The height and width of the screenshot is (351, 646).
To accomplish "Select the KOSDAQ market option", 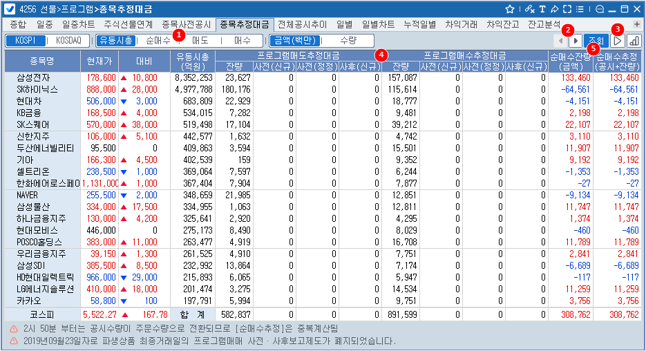I will pyautogui.click(x=68, y=41).
